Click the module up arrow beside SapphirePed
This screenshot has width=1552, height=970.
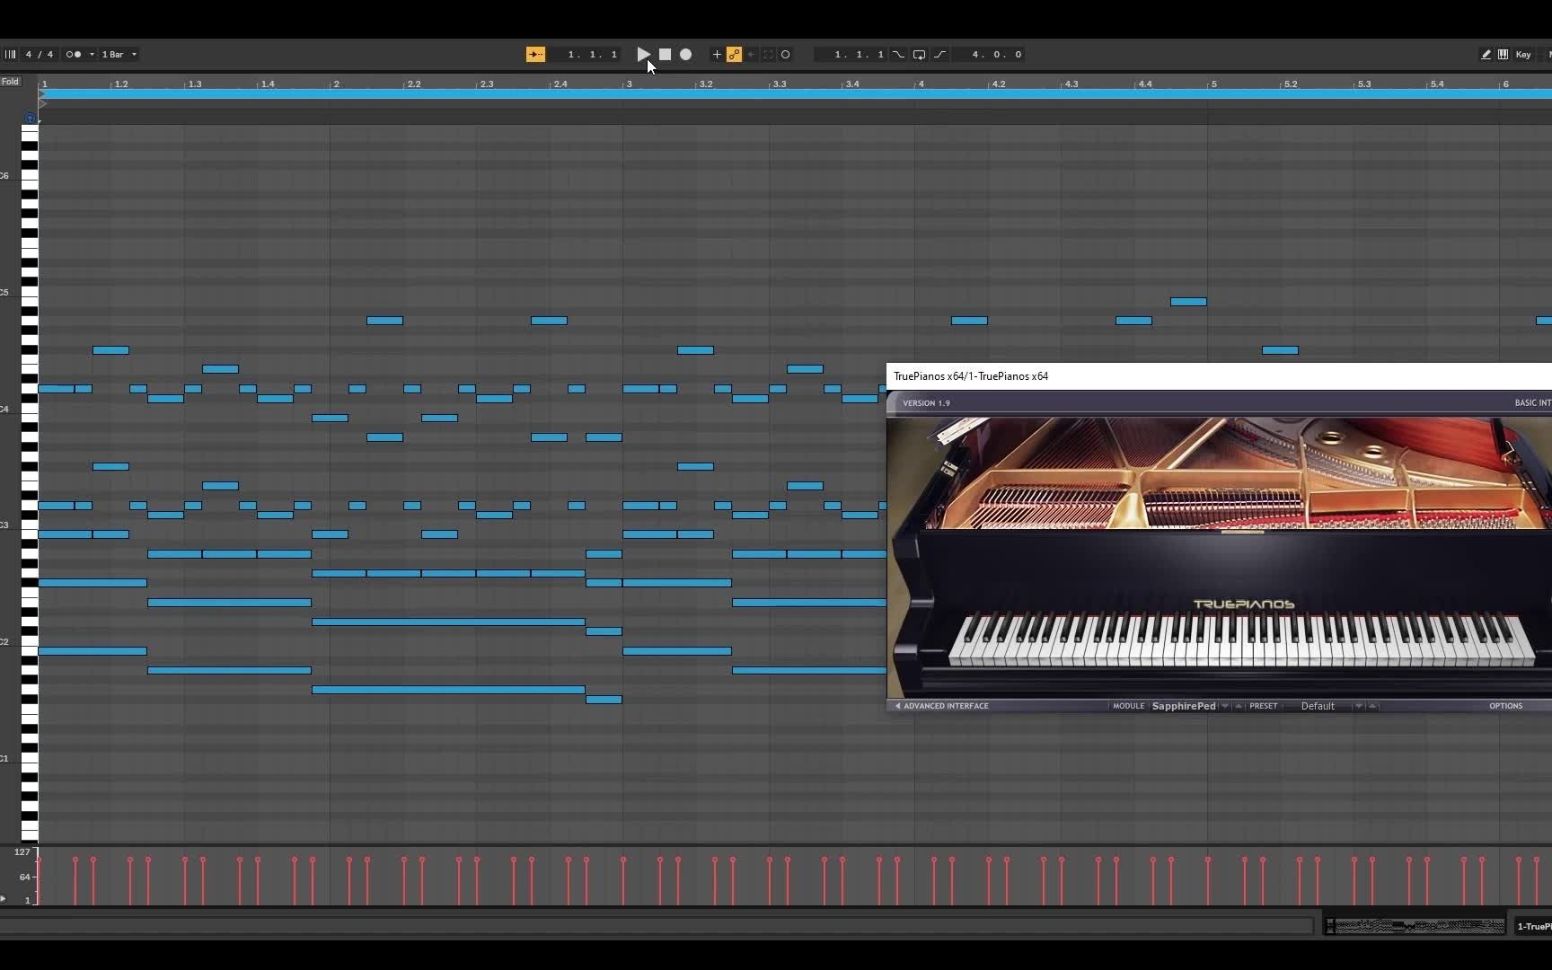pyautogui.click(x=1239, y=706)
